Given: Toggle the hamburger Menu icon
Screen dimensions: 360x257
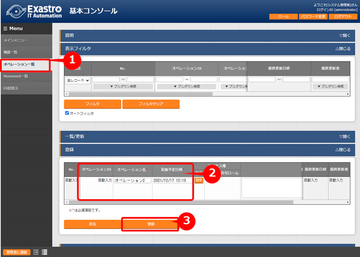Looking at the screenshot, I should pyautogui.click(x=5, y=29).
